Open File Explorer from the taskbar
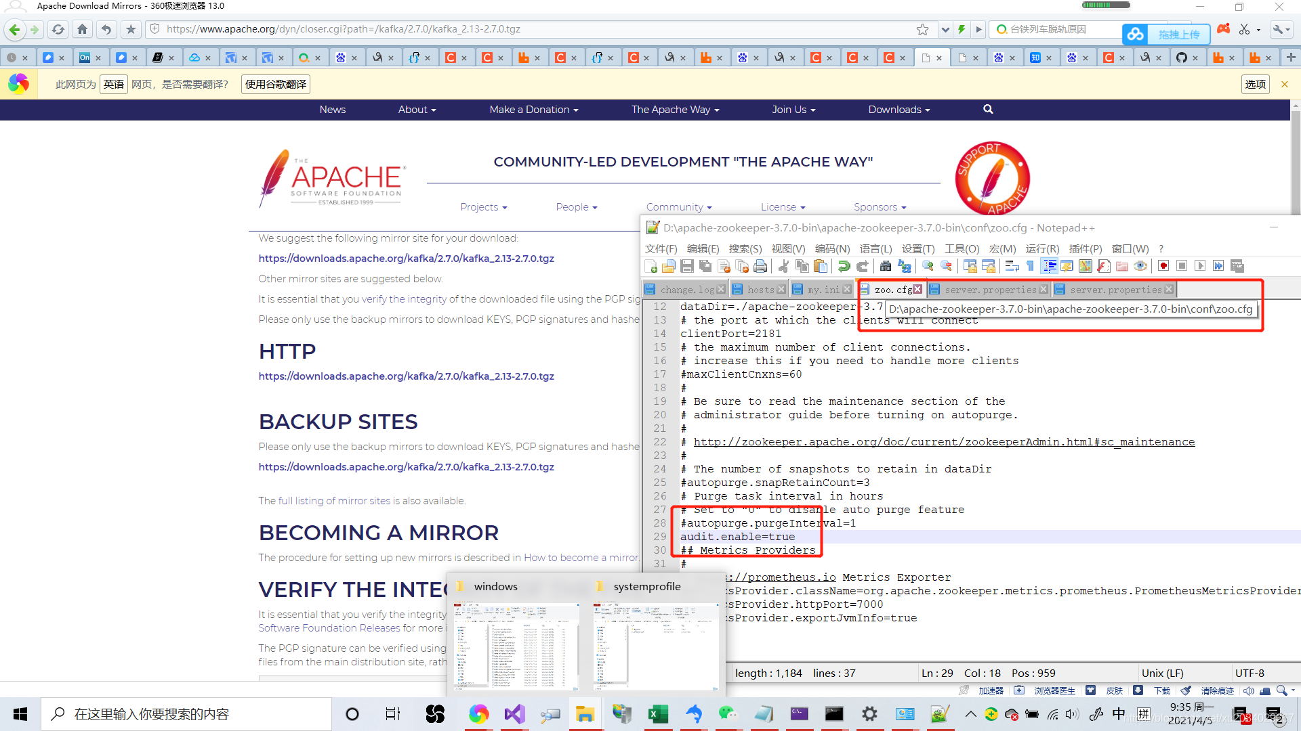This screenshot has width=1301, height=731. click(x=584, y=714)
